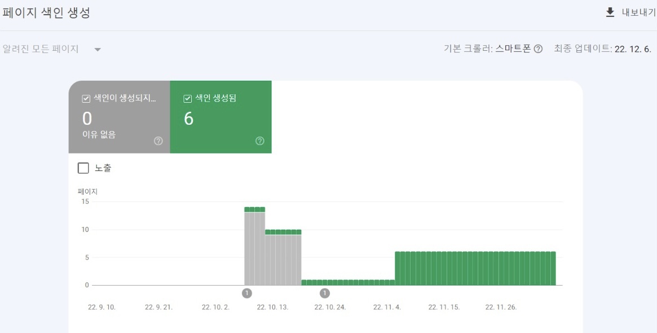
Task: Click the 스마트폰 crawler text
Action: coord(513,49)
